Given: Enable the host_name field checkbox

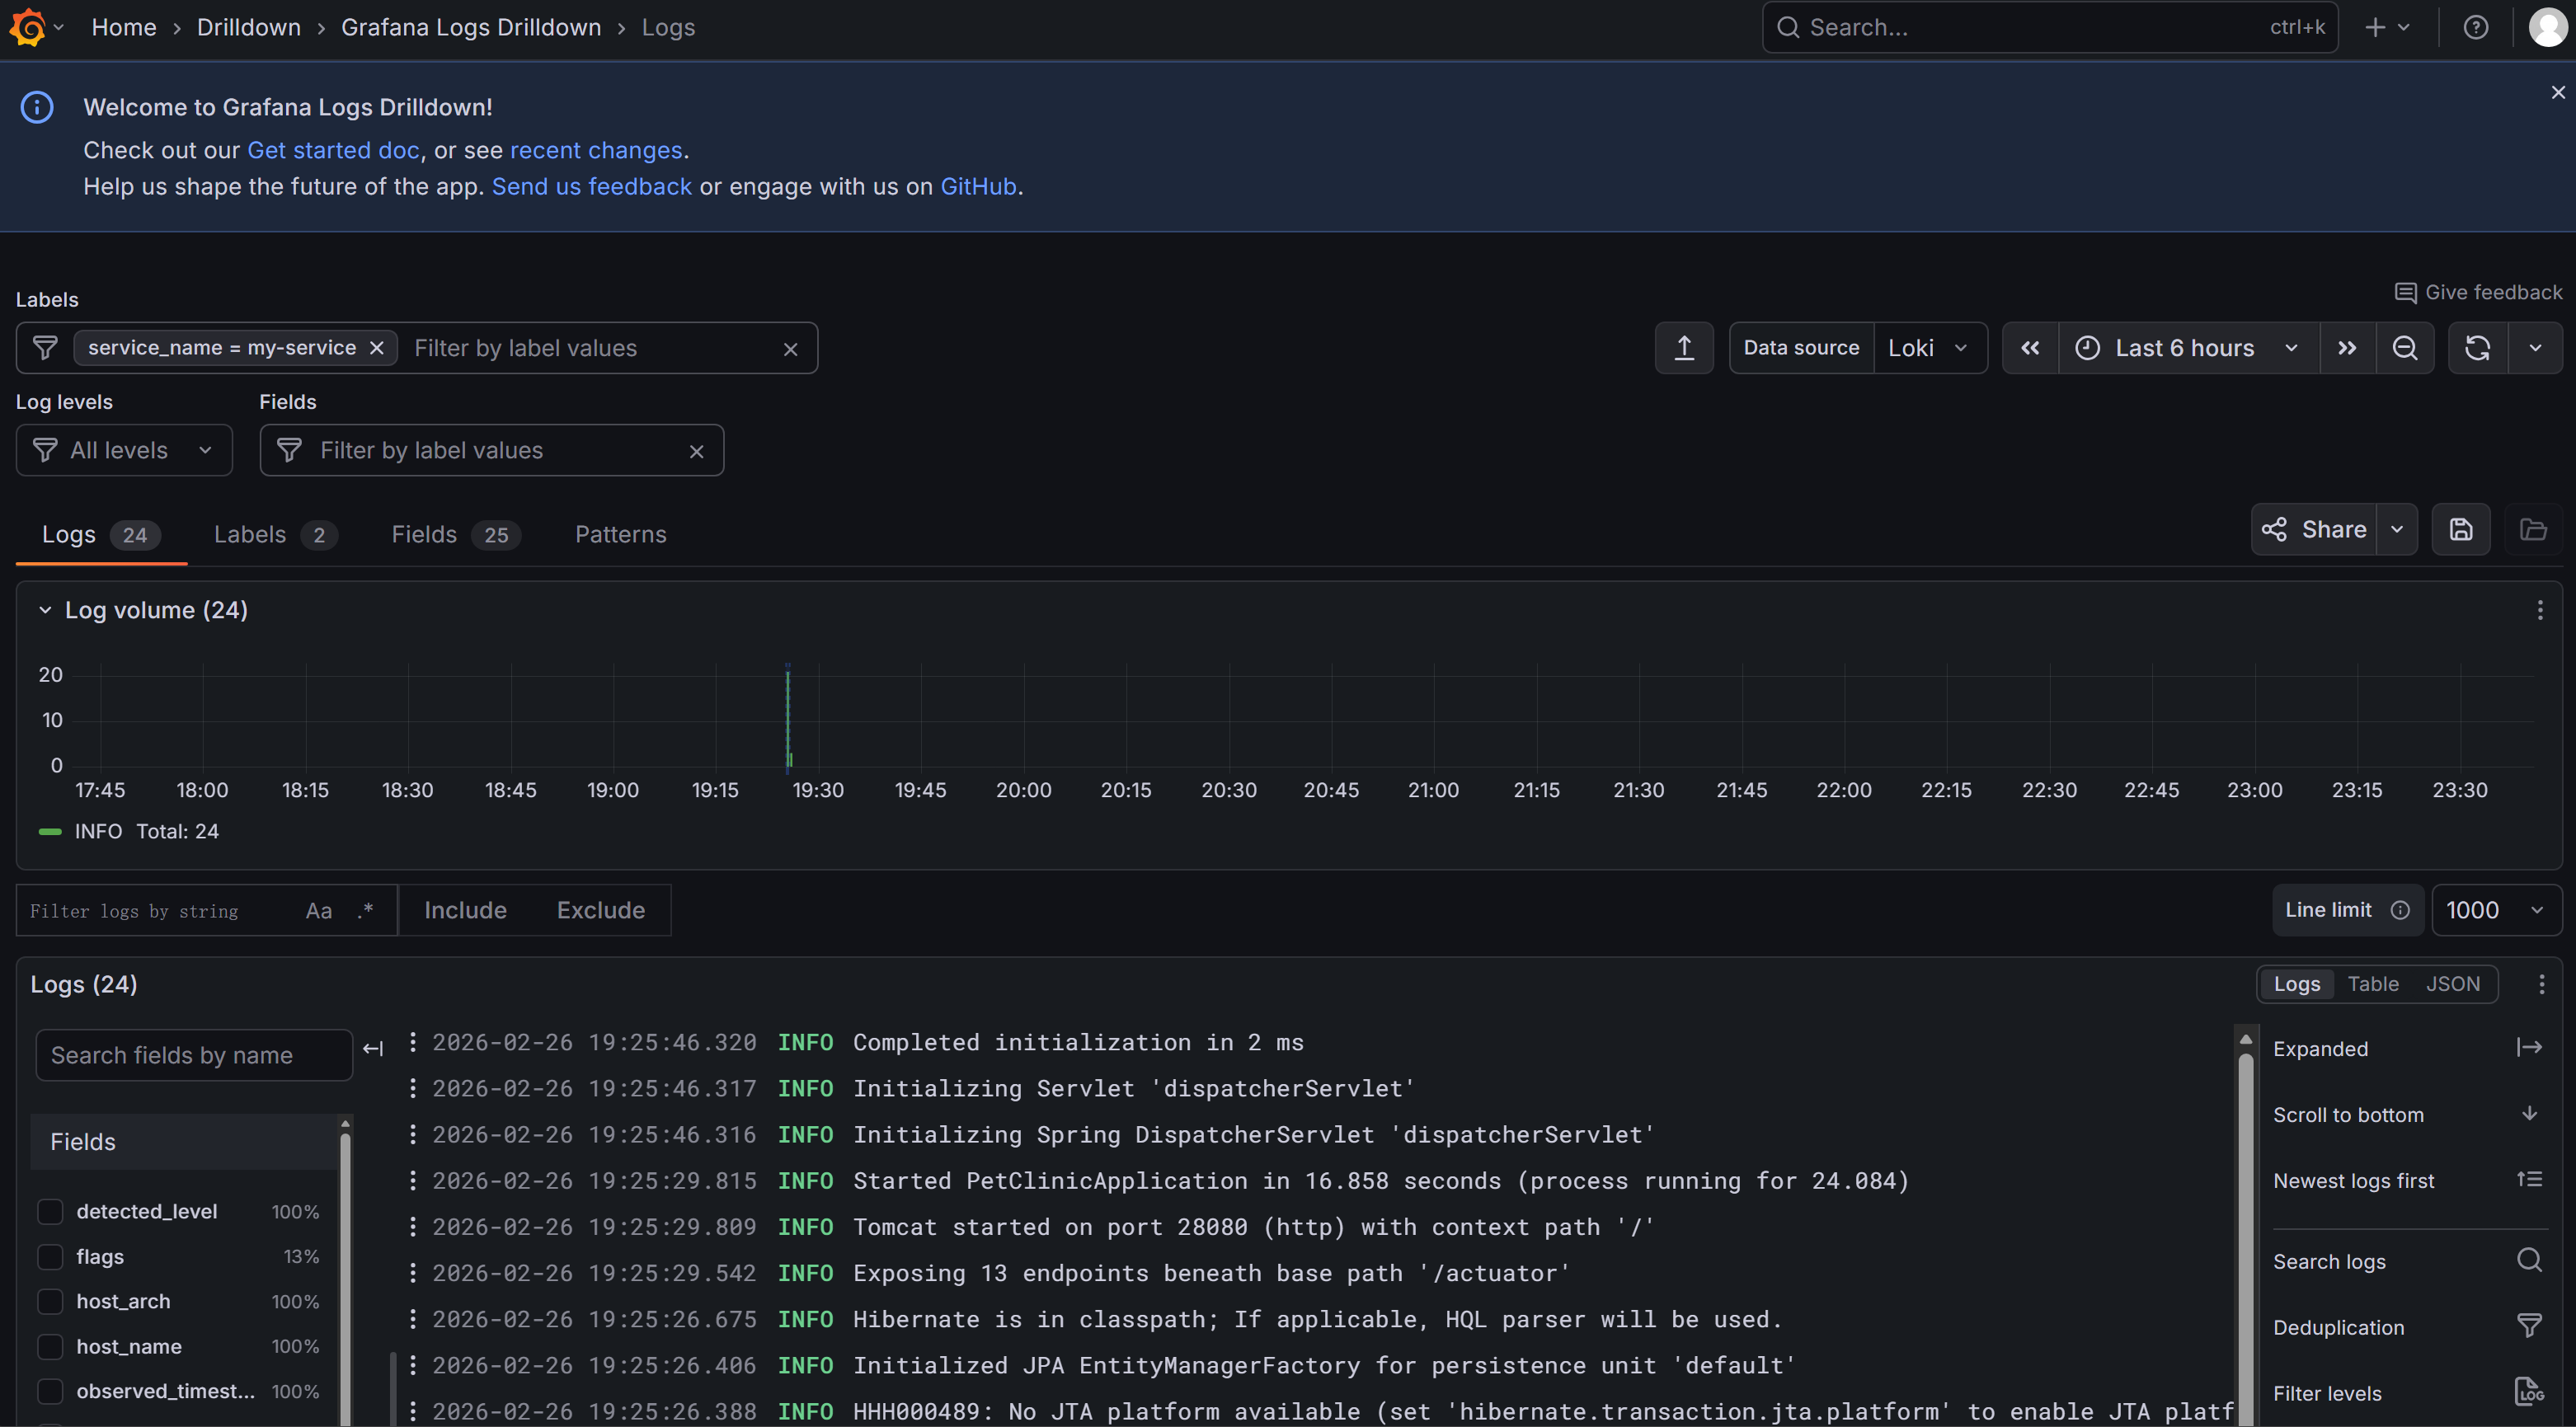Looking at the screenshot, I should [x=50, y=1346].
